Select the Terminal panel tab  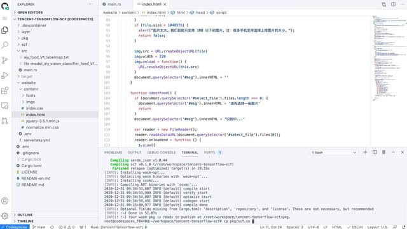190,153
